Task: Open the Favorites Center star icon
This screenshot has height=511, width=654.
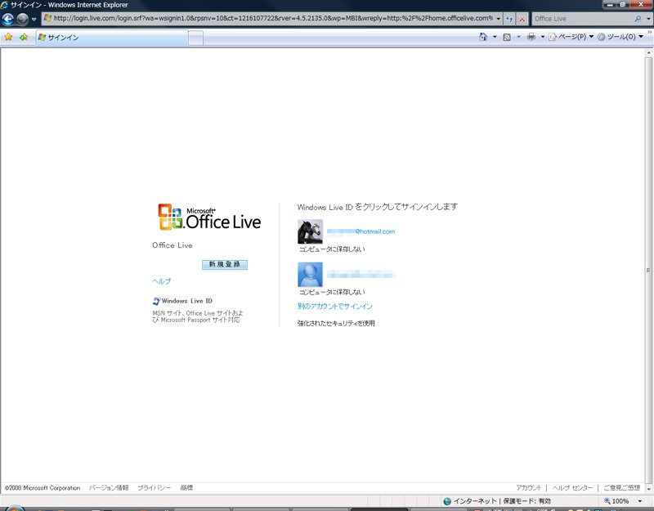Action: (x=8, y=37)
